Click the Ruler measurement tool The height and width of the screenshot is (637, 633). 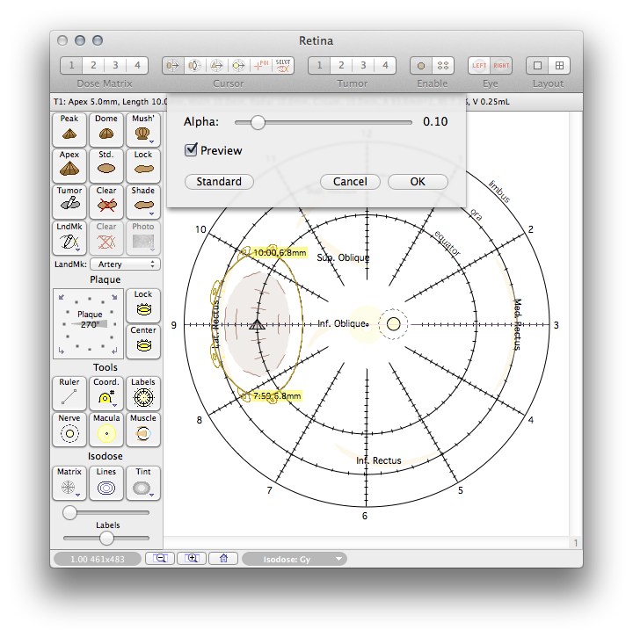(69, 394)
